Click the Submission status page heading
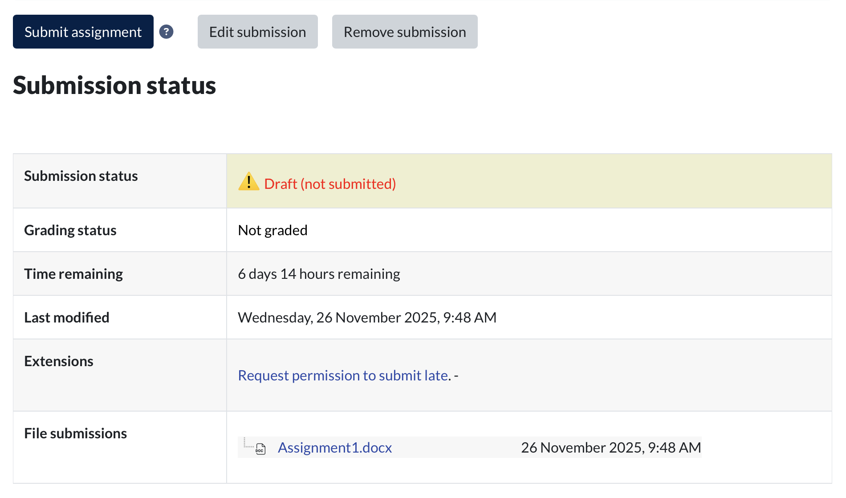846x498 pixels. tap(114, 85)
